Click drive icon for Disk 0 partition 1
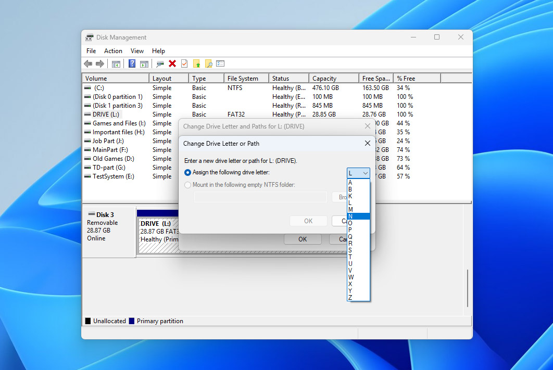 87,97
